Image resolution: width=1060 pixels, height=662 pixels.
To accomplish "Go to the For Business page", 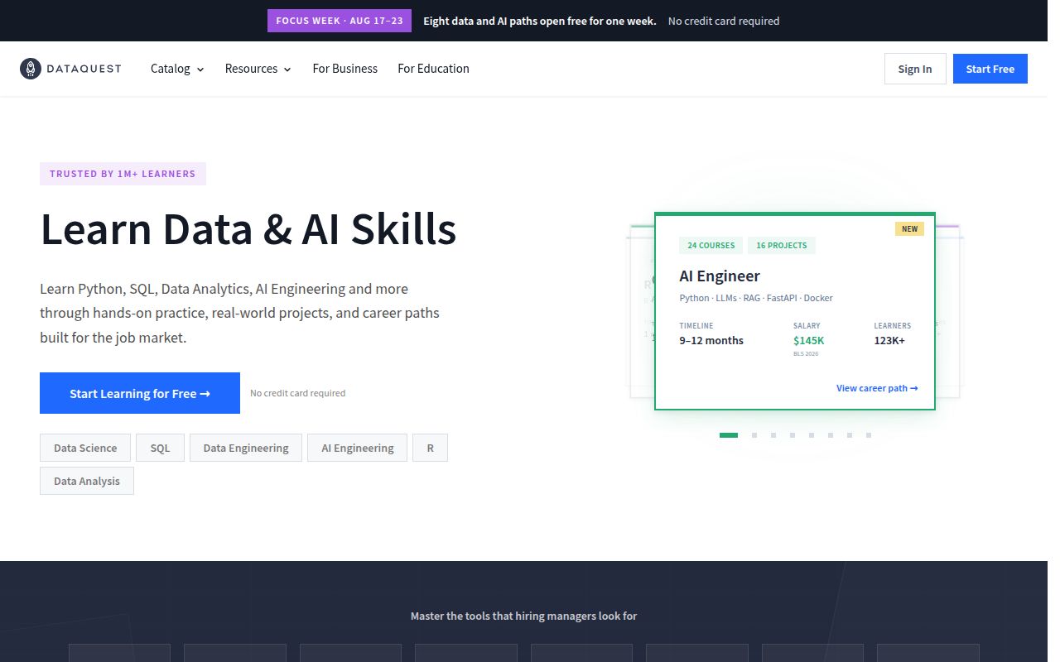I will [345, 69].
